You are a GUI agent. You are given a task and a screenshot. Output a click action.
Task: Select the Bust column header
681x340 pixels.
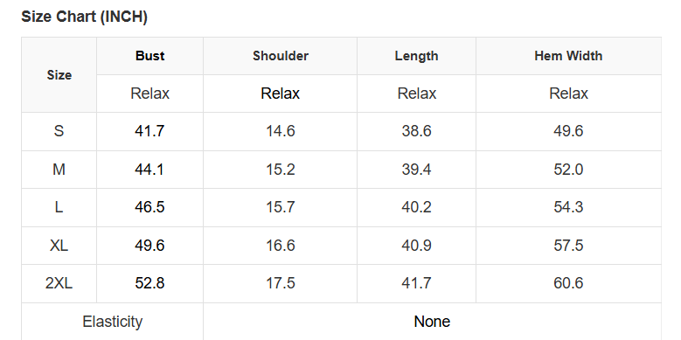[149, 56]
